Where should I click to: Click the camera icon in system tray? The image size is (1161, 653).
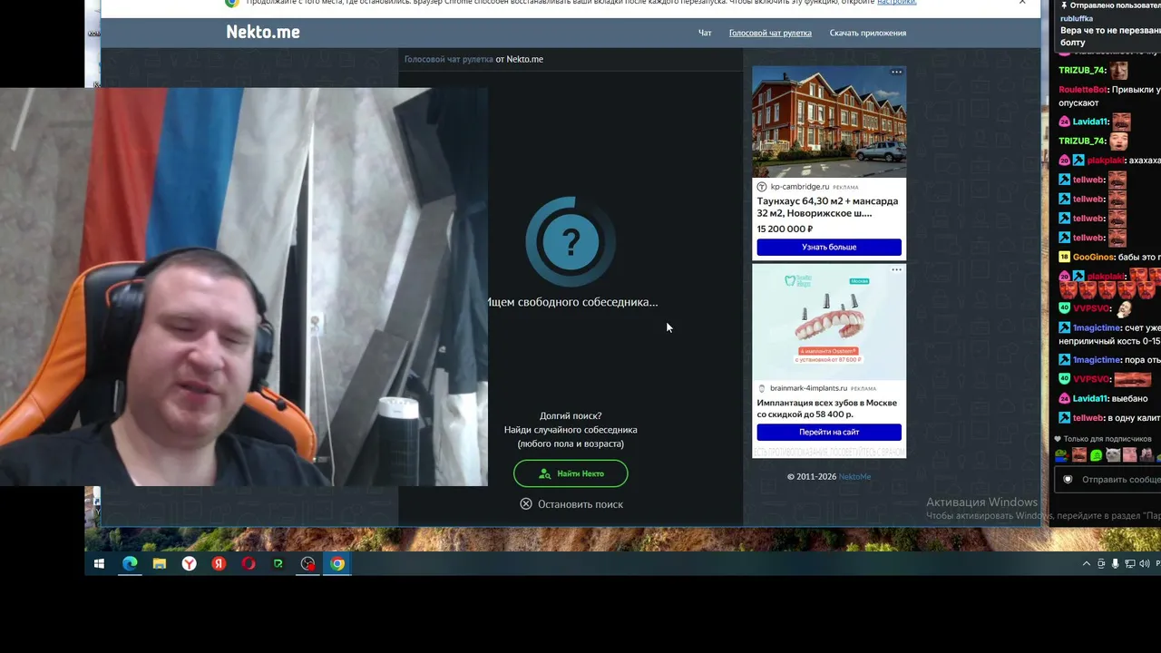(1101, 564)
